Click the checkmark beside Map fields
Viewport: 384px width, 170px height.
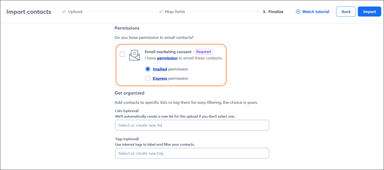point(161,12)
